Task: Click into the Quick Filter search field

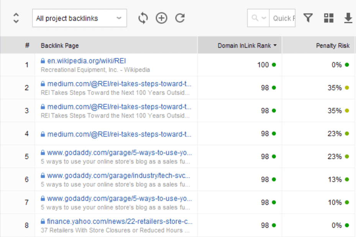Action: 282,18
